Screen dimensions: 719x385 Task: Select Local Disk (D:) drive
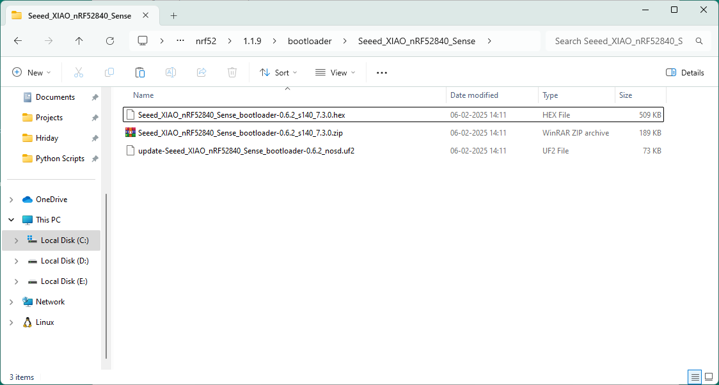(65, 261)
